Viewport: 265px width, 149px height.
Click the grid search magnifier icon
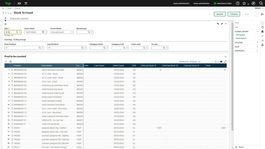point(10,62)
